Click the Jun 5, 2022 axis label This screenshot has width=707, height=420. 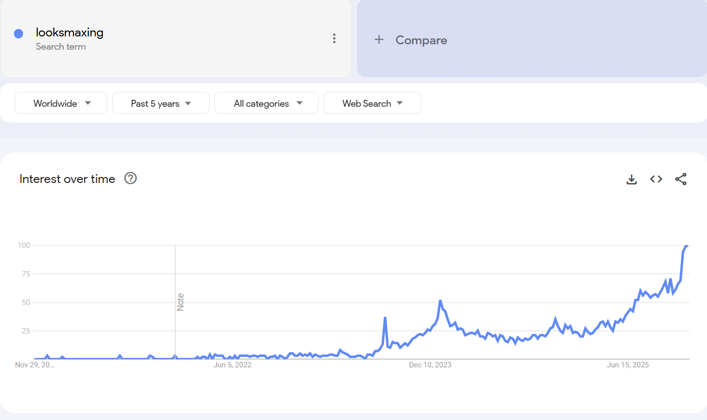[x=233, y=365]
